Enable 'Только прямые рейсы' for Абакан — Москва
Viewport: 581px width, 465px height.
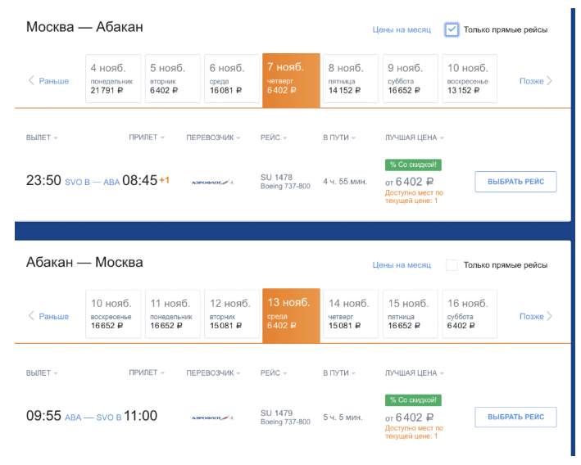[x=452, y=264]
